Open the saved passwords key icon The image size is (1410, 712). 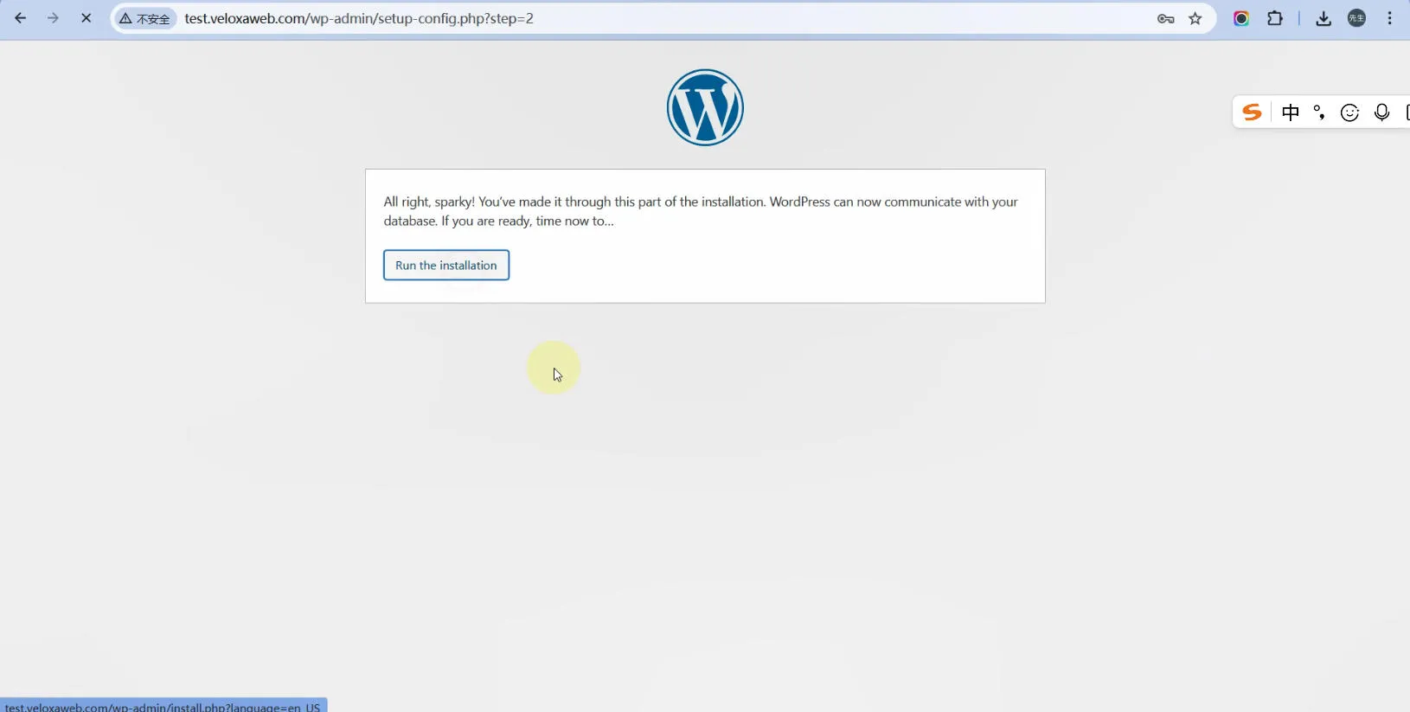point(1165,19)
